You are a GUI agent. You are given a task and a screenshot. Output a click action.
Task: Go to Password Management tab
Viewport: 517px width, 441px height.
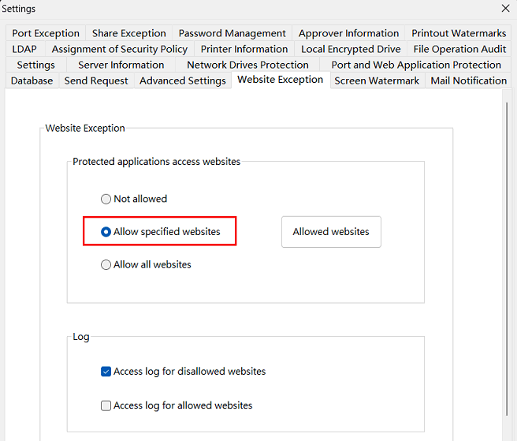[x=232, y=33]
